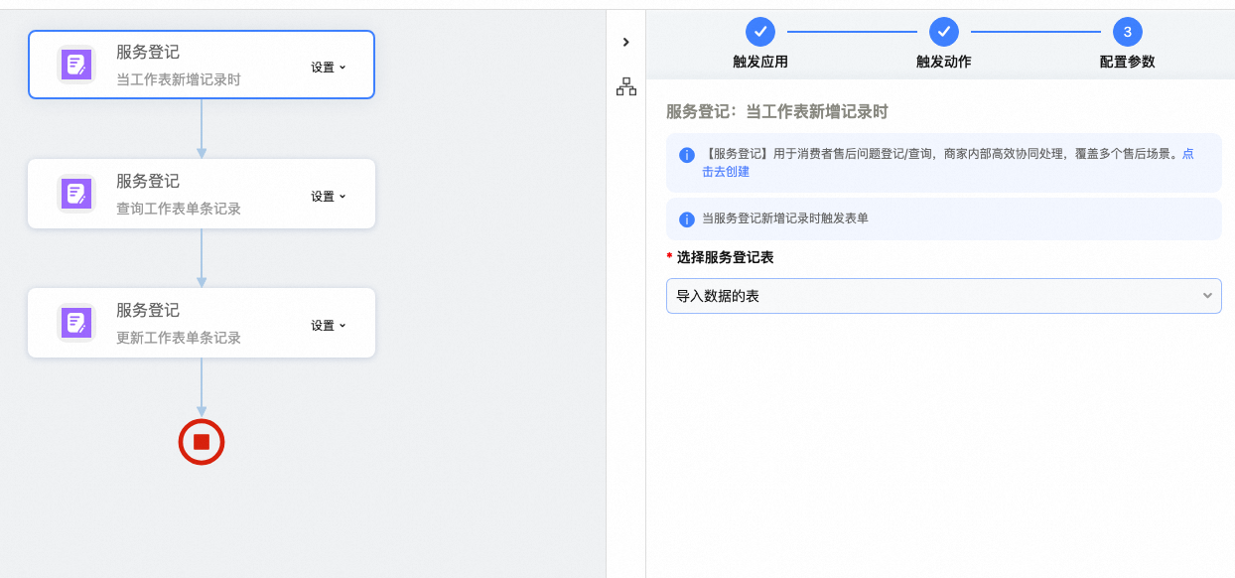
Task: Open the 导入数据的表 select box
Action: pyautogui.click(x=943, y=296)
